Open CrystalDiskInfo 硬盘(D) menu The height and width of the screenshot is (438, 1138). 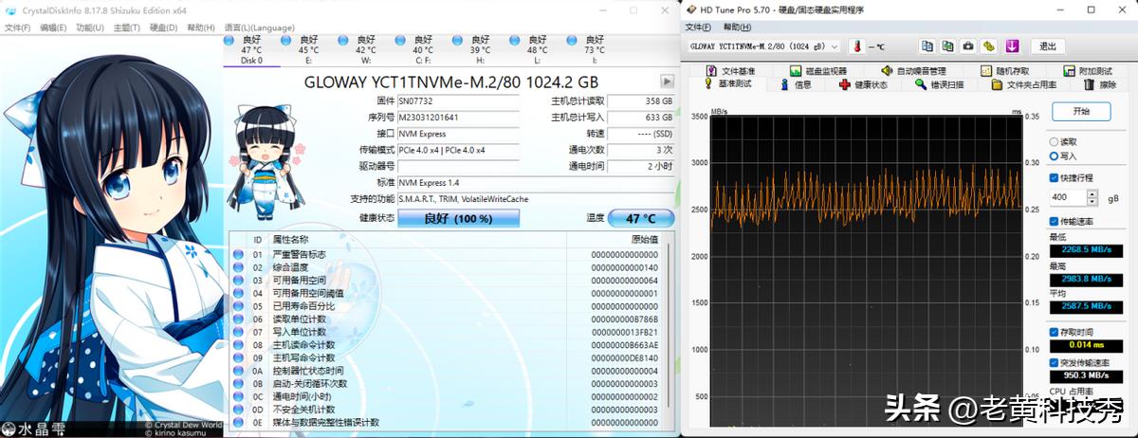pos(163,27)
